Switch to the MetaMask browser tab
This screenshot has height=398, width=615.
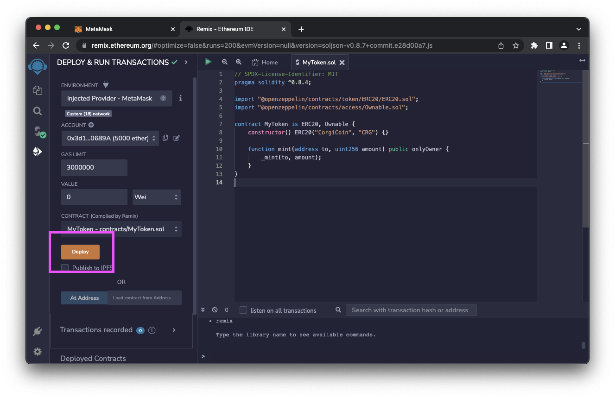point(124,29)
